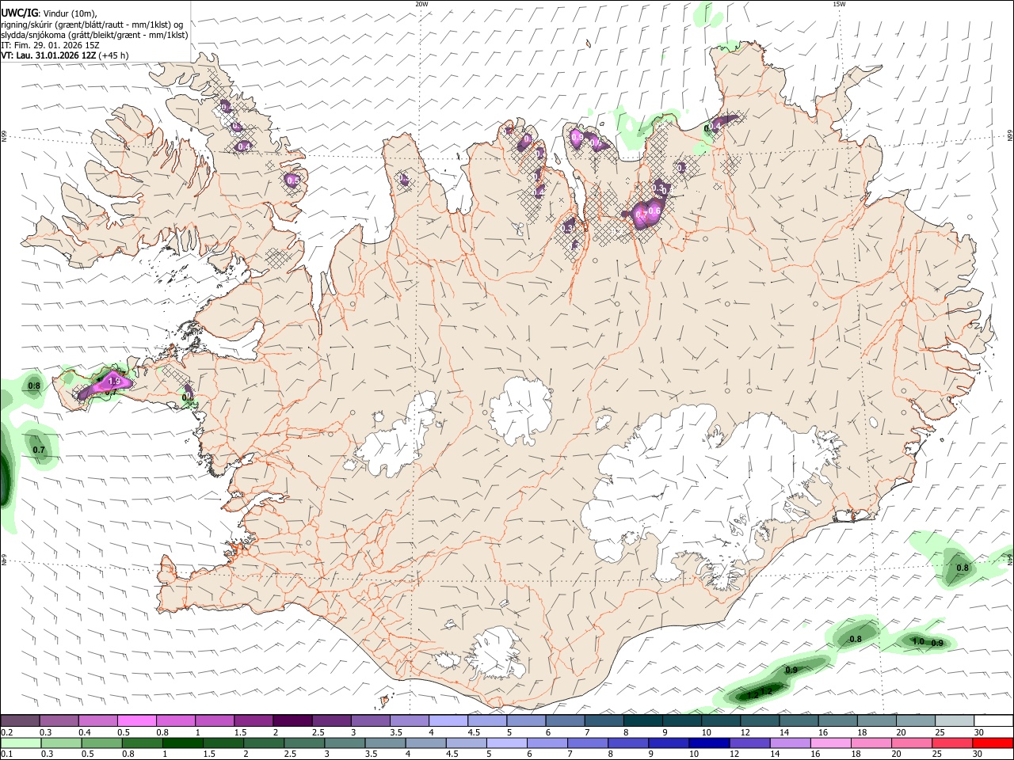
Task: Click the '0.6' snowfall value in north Iceland
Action: pyautogui.click(x=654, y=210)
